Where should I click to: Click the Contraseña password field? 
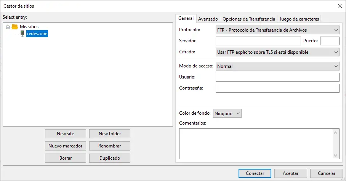tap(277, 88)
